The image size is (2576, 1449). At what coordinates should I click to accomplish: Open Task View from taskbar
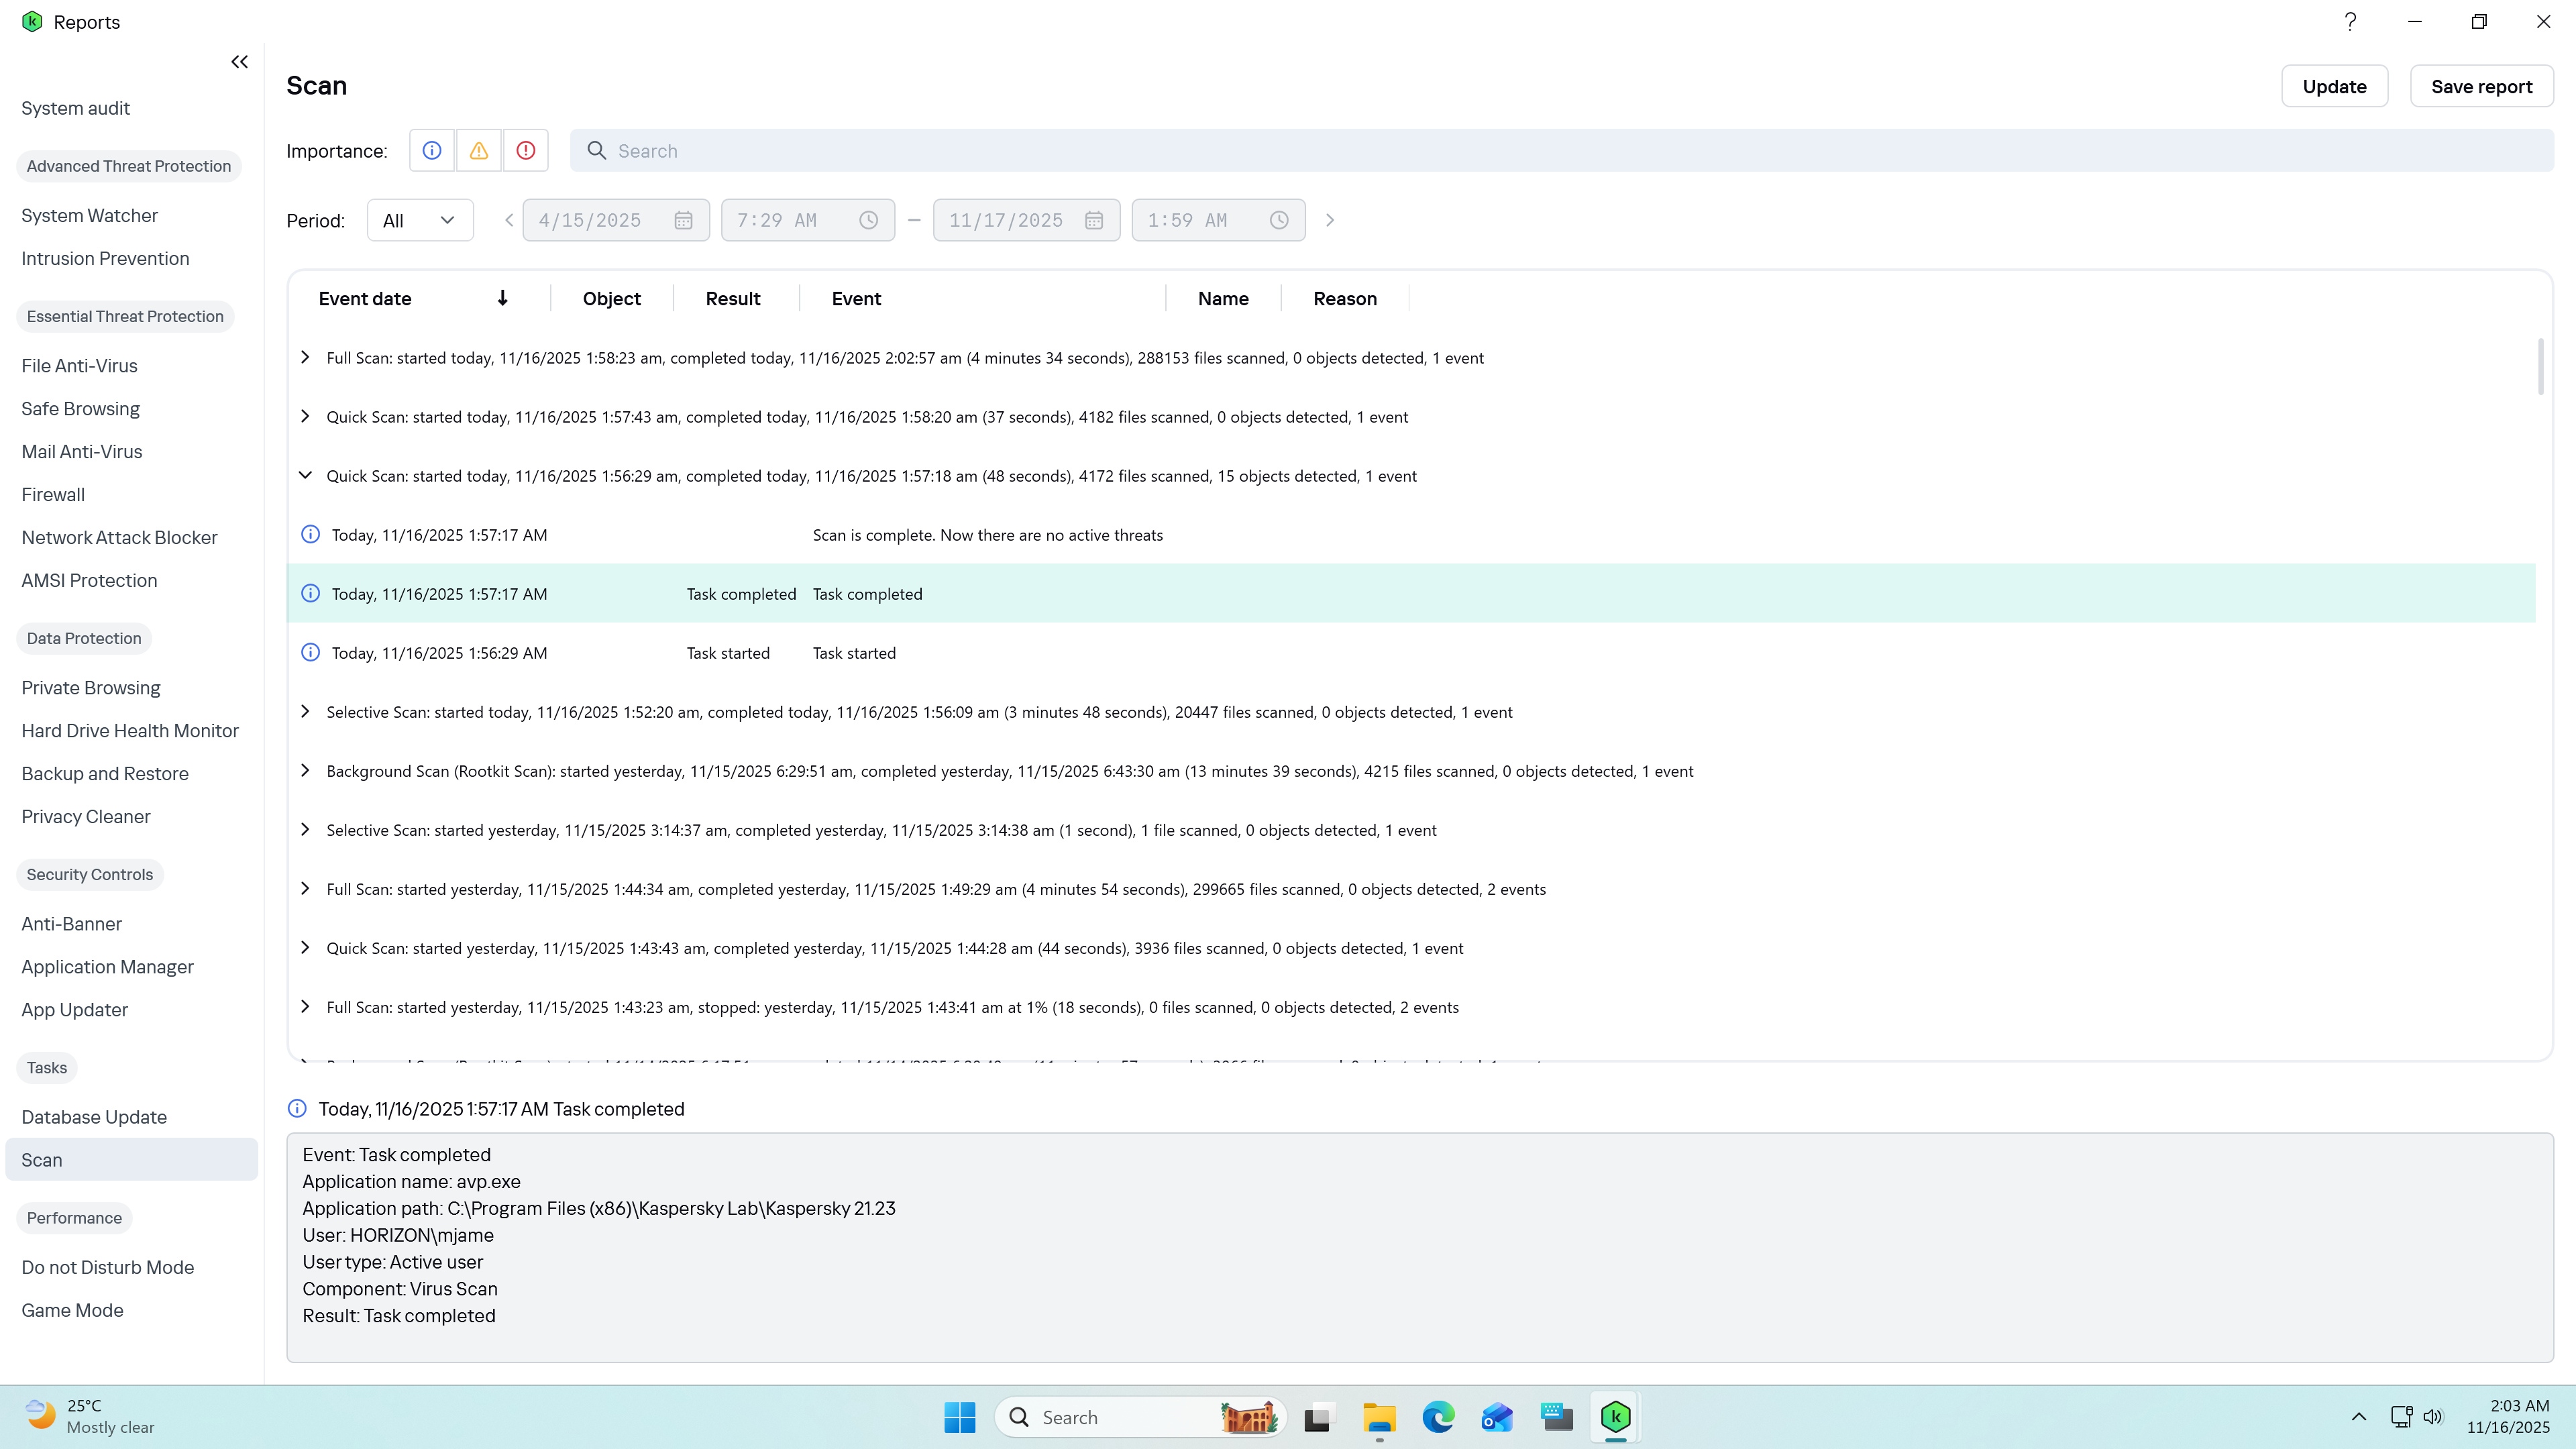pos(1319,1417)
